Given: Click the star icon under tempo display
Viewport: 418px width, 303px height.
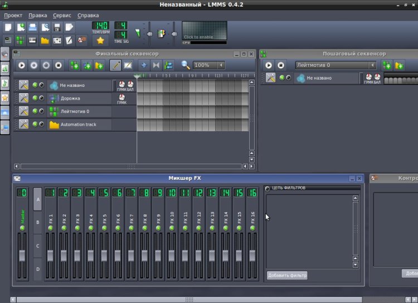Looking at the screenshot, I should pyautogui.click(x=100, y=40).
